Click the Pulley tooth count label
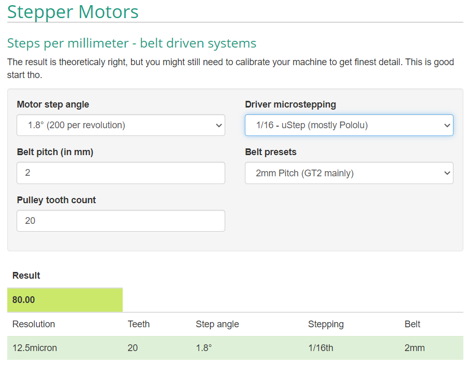 56,200
